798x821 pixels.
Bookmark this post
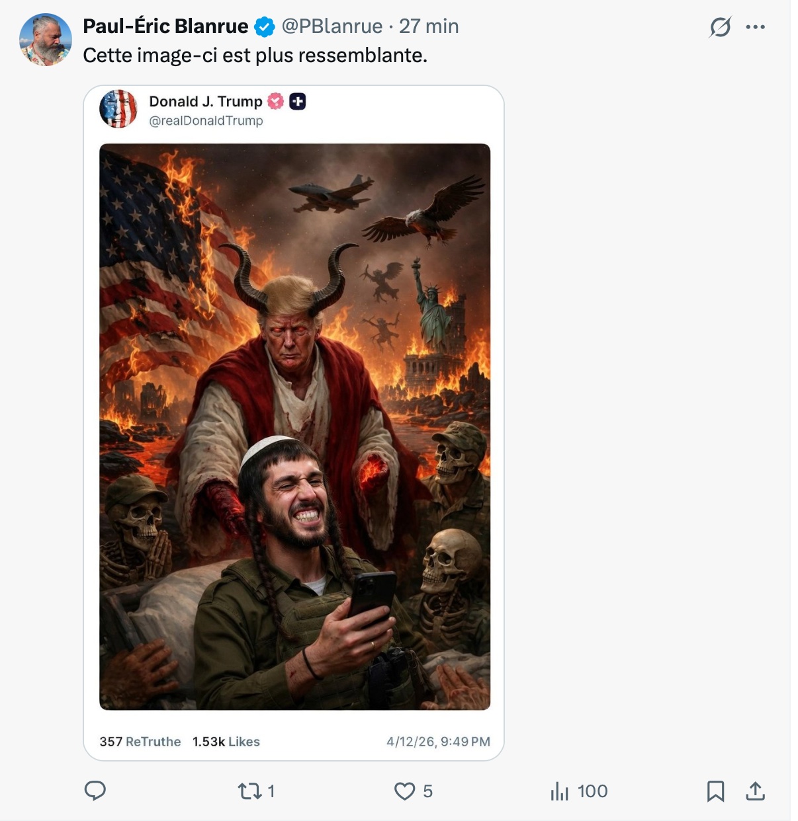[715, 791]
